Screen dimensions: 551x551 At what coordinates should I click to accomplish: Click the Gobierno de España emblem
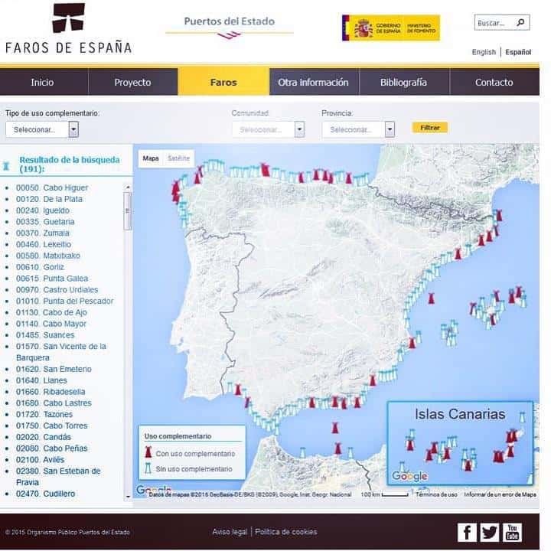click(x=390, y=29)
